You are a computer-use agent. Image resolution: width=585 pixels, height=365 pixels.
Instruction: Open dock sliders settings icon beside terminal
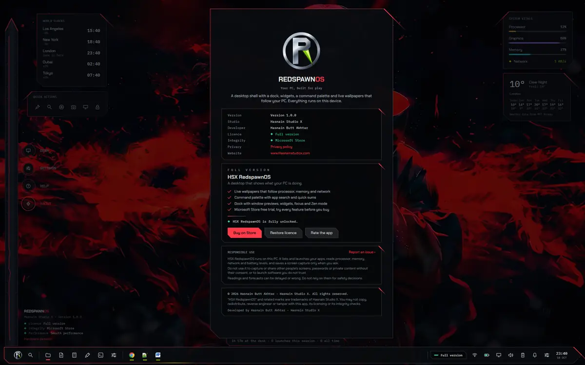tap(114, 355)
